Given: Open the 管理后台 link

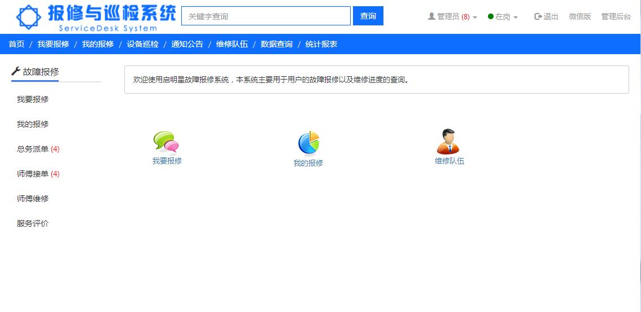Looking at the screenshot, I should coord(616,17).
